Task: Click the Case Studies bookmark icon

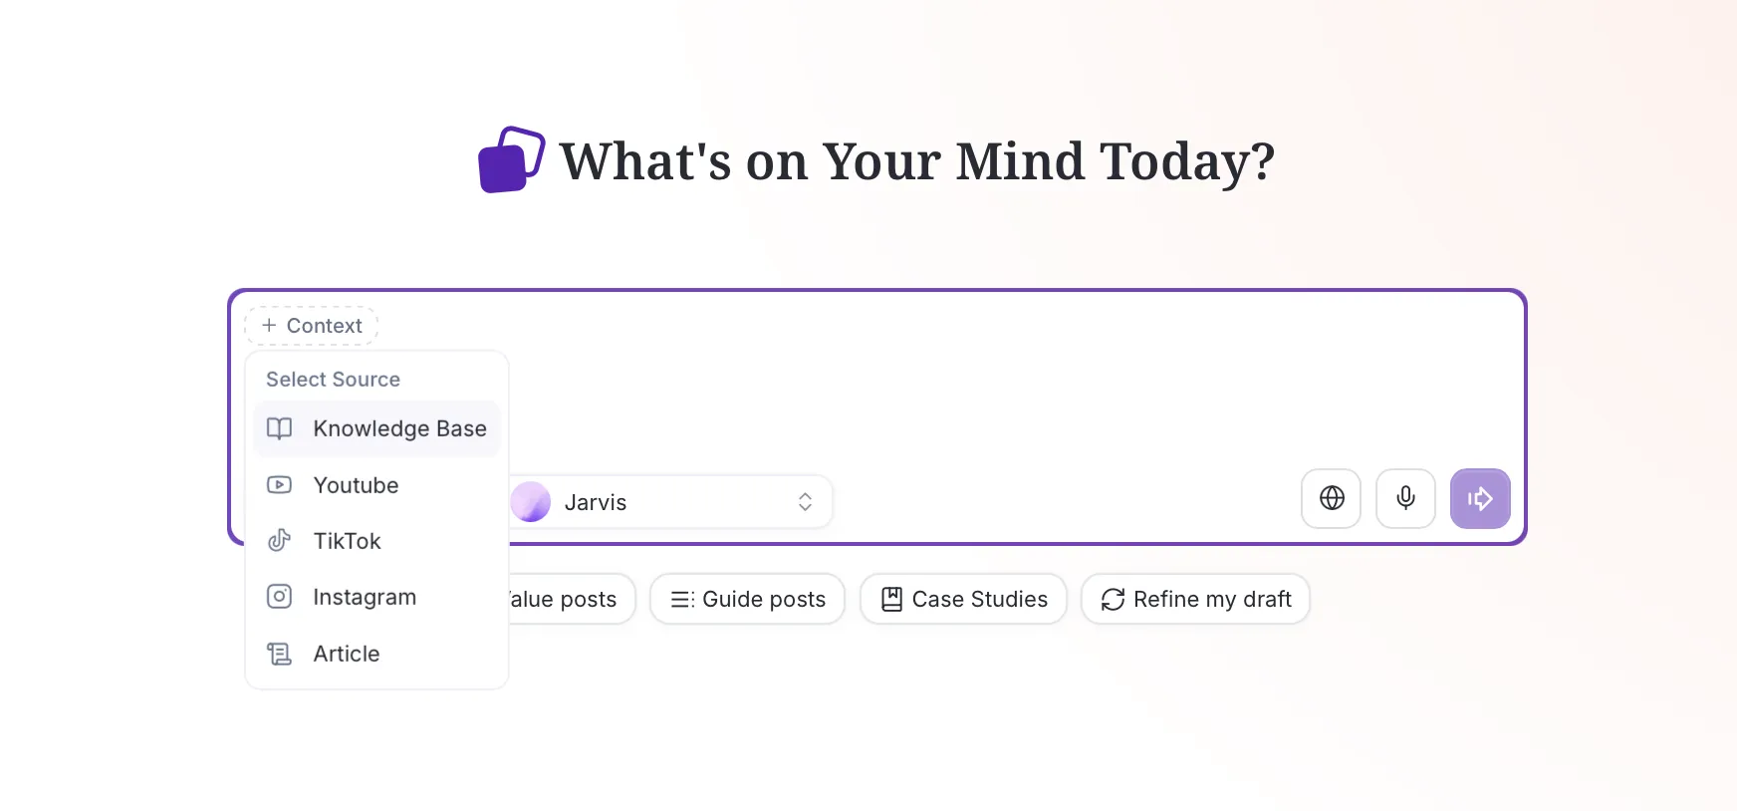Action: pos(891,599)
